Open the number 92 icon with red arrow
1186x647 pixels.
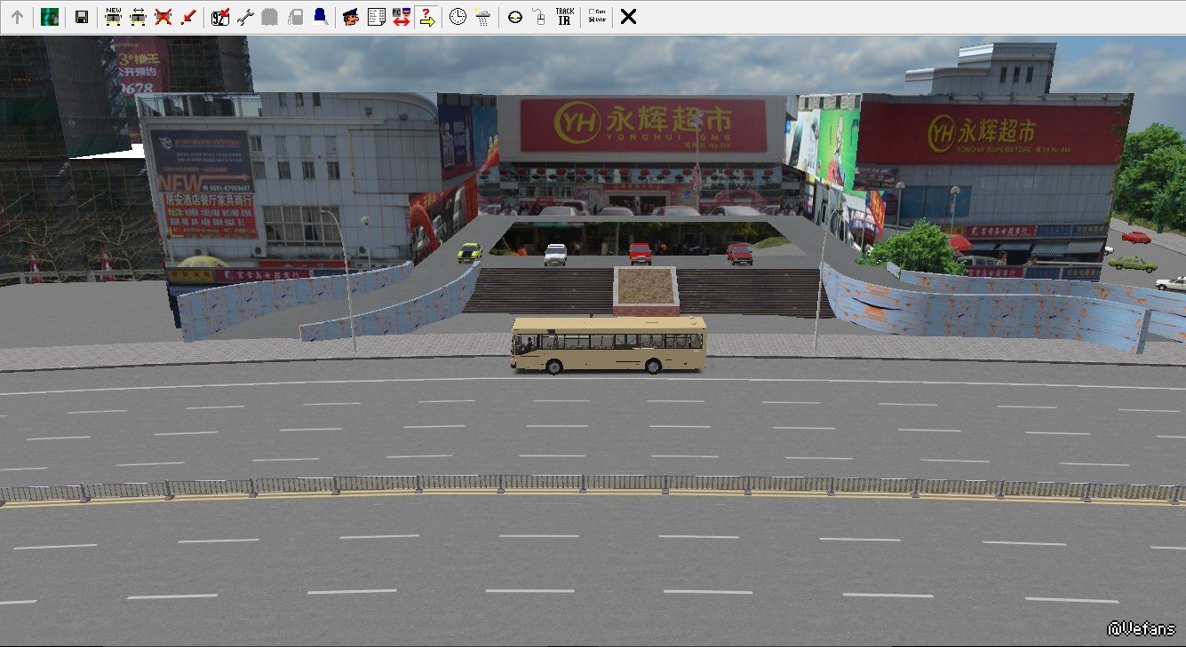pos(220,17)
